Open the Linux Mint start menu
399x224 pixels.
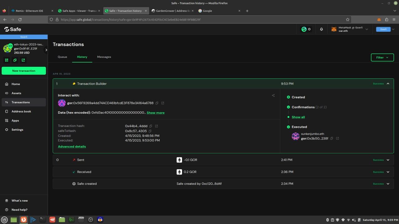(x=4, y=220)
